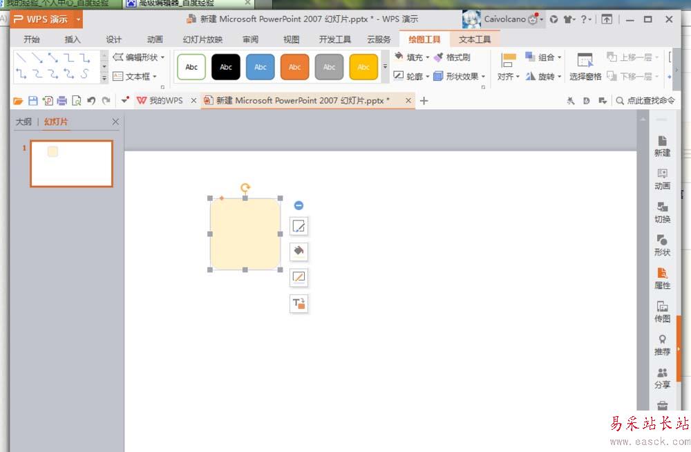Open 形状 panel in right sidebar
Screen dimensions: 691x452
(x=662, y=245)
